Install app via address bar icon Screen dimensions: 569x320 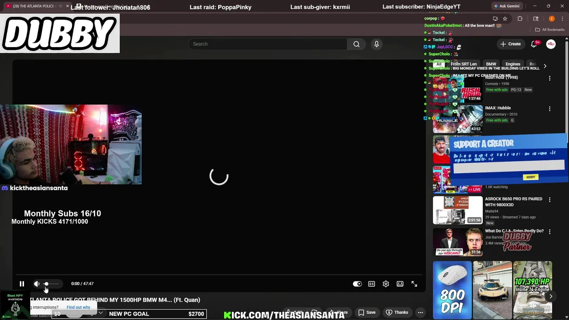(x=495, y=19)
